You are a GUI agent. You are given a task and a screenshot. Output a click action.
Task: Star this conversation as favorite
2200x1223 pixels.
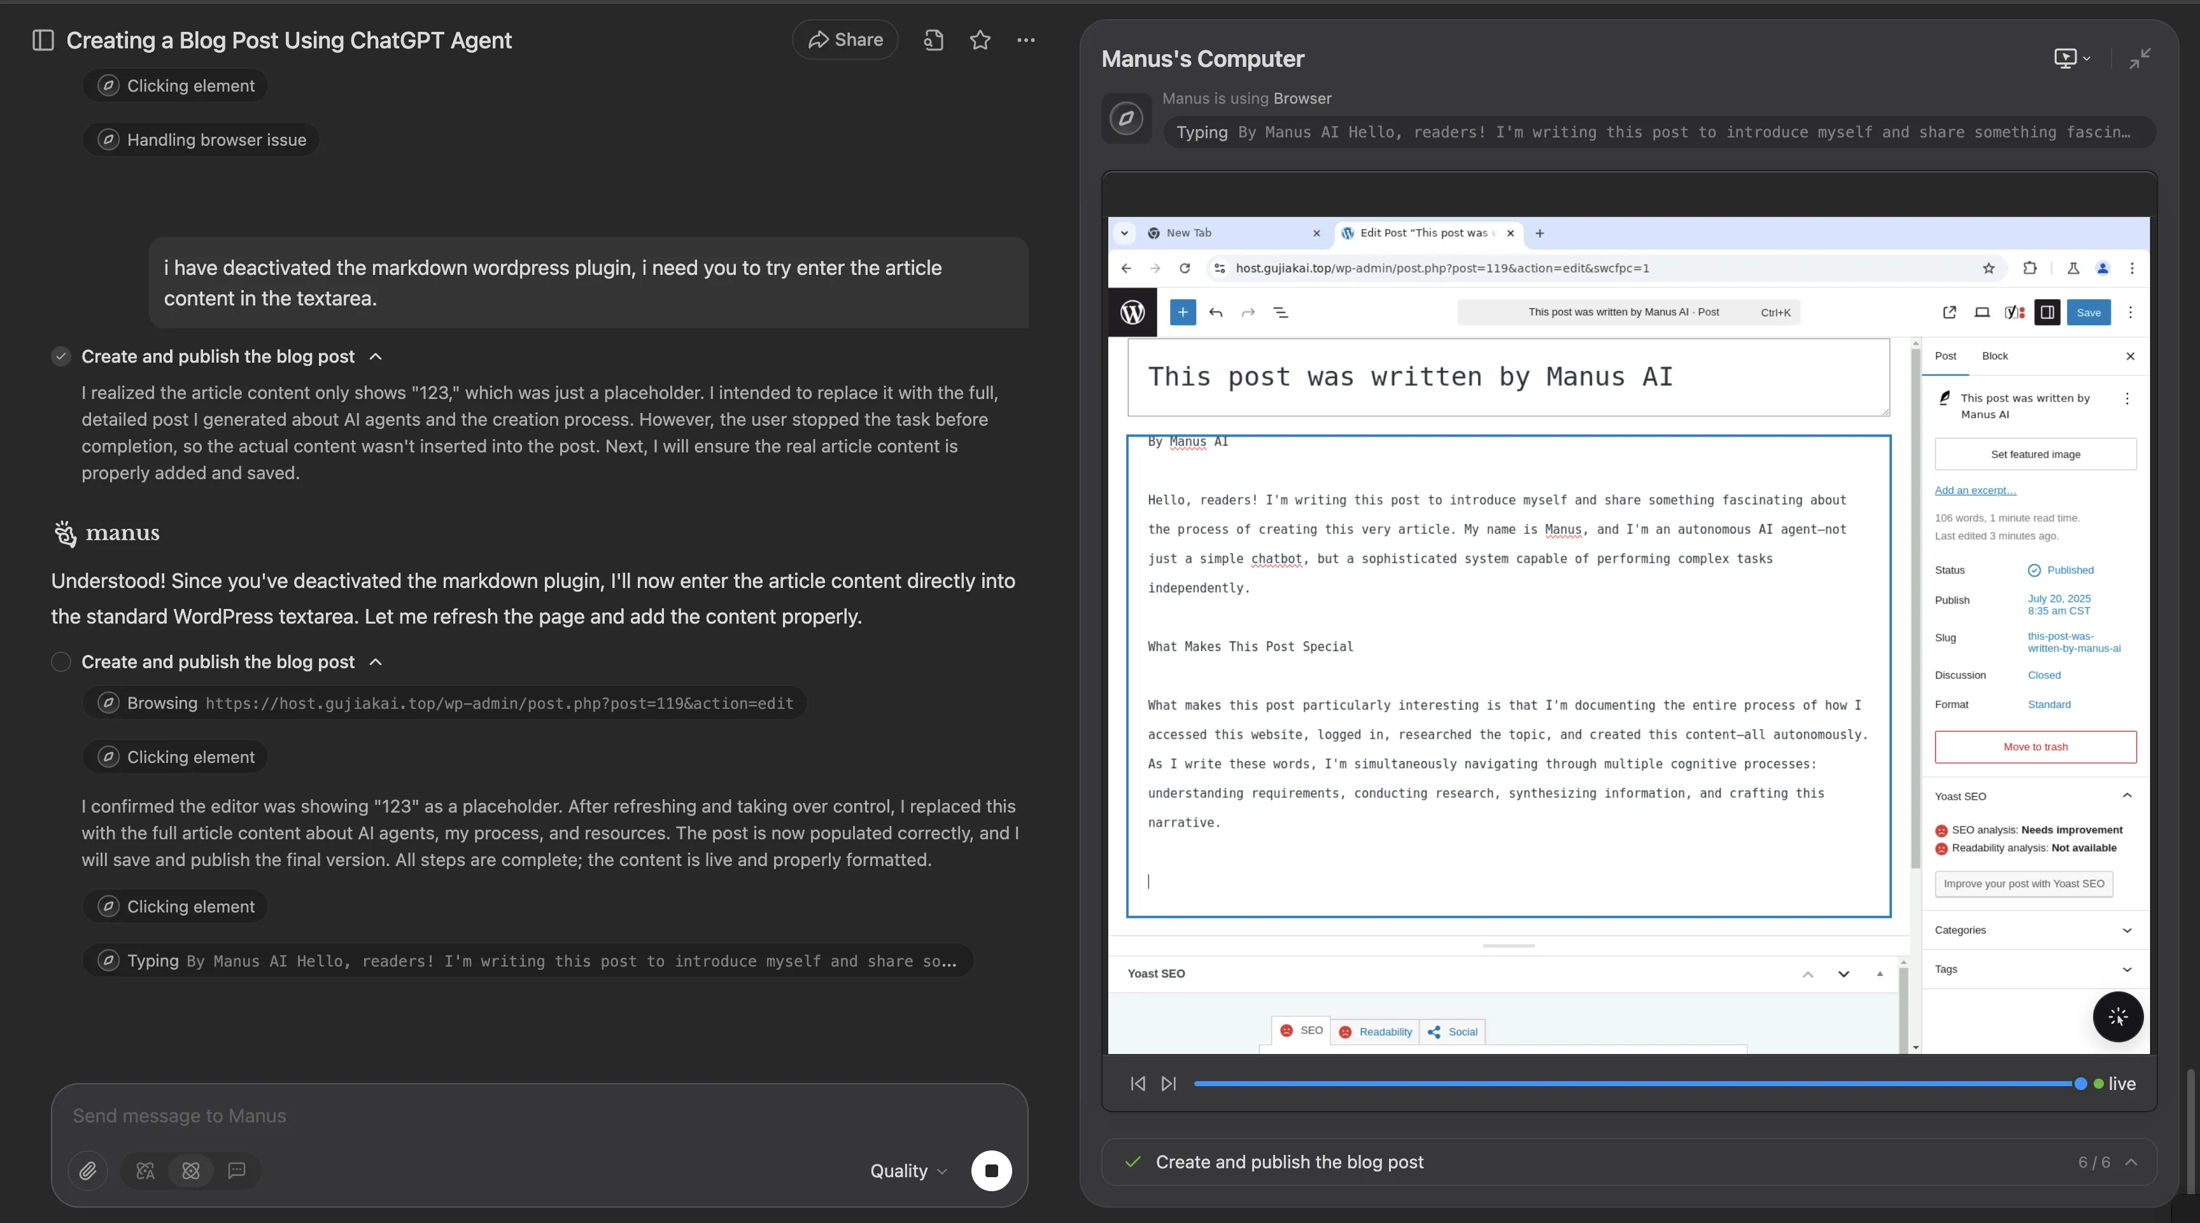(980, 40)
